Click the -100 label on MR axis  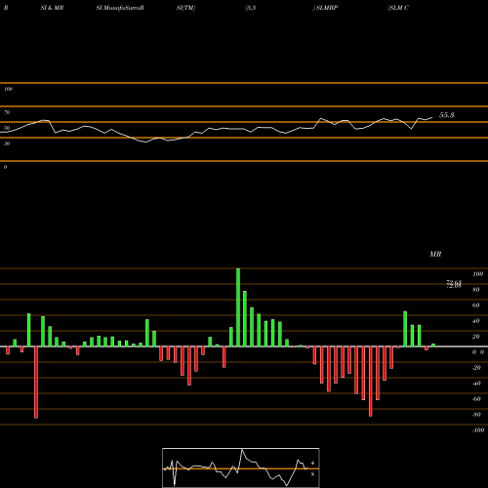click(478, 430)
